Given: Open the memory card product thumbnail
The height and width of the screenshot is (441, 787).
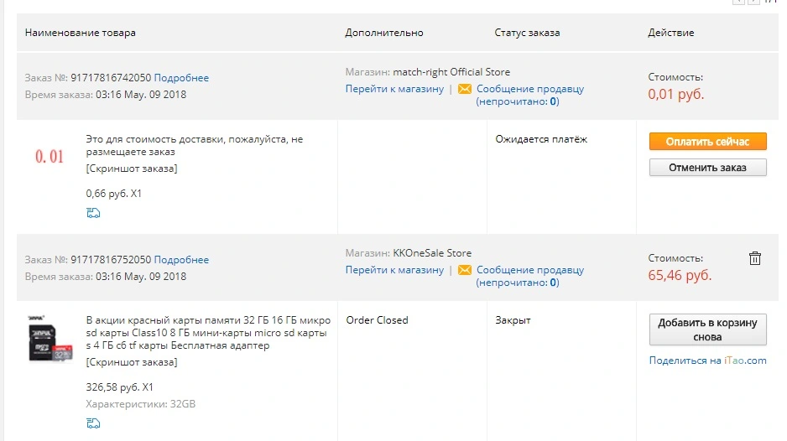Looking at the screenshot, I should pyautogui.click(x=50, y=338).
